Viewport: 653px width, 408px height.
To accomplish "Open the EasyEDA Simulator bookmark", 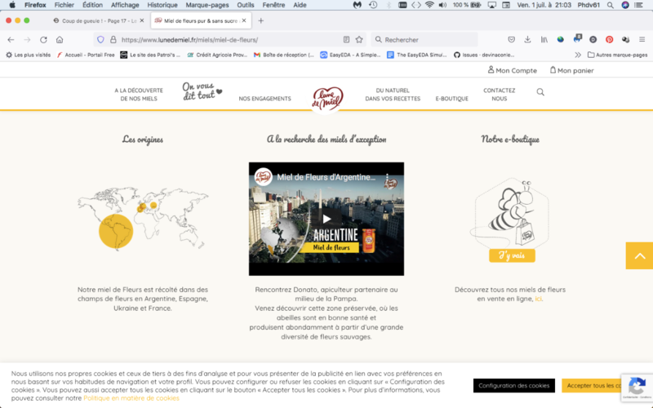I will click(417, 55).
